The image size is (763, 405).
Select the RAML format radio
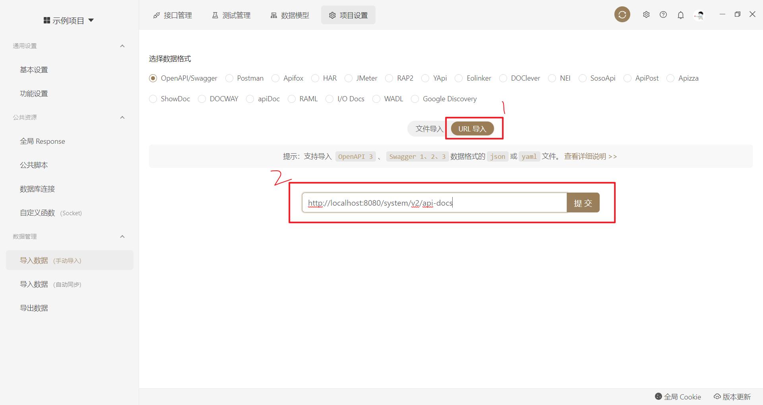[292, 99]
